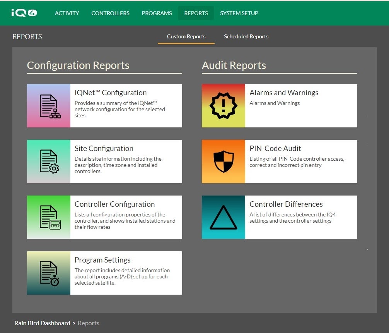The height and width of the screenshot is (333, 389).
Task: Click the 'A list of differences between the IQ4' description
Action: point(293,218)
